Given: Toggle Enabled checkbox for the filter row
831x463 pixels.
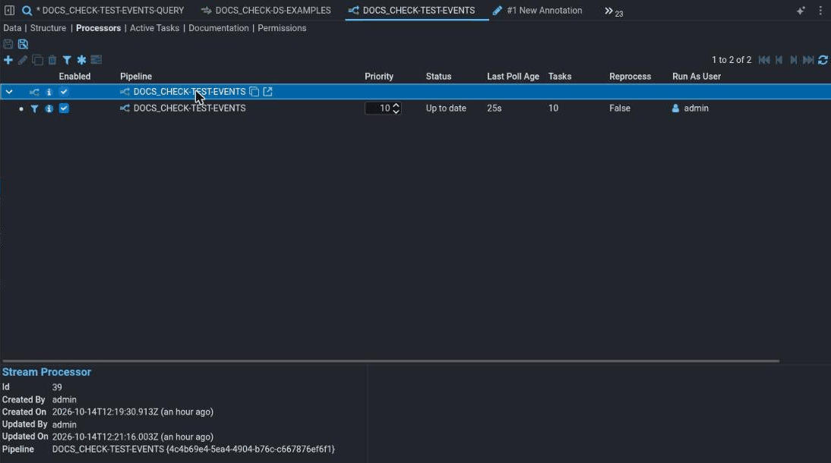Looking at the screenshot, I should (x=64, y=108).
